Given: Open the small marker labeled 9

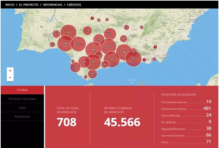Looking at the screenshot, I should coord(154,59).
